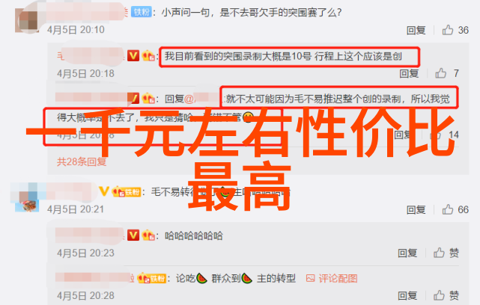Click thumbs-up beside 赞 on 20:23 reply

click(439, 253)
